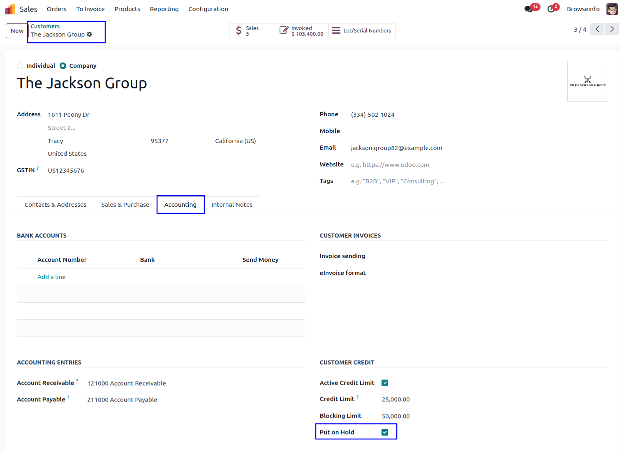Expand the Configuration menu
The image size is (620, 453).
(x=208, y=9)
